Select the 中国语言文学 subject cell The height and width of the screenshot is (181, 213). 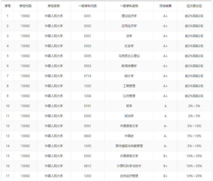(x=129, y=126)
